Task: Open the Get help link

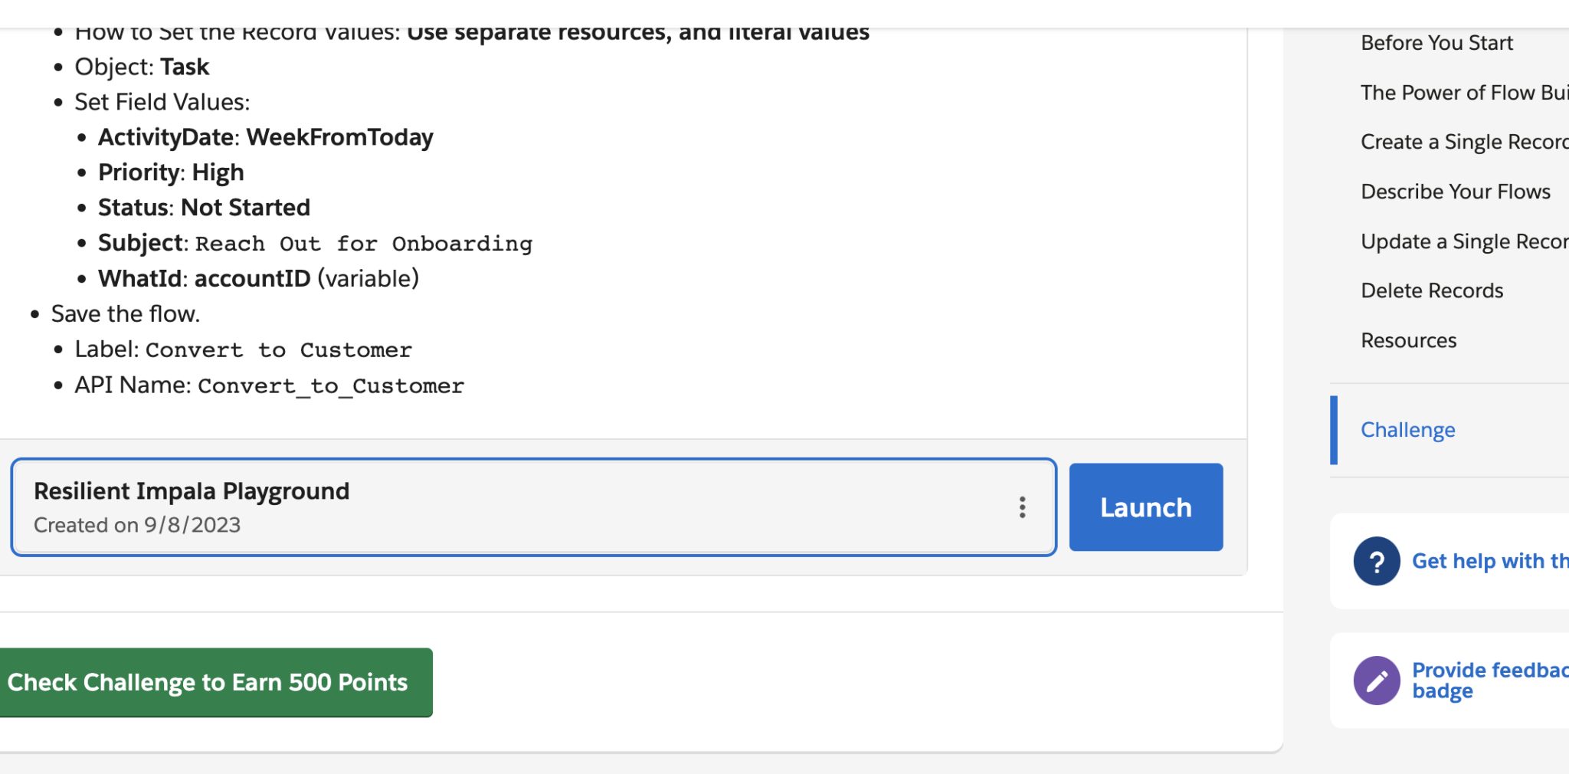Action: (x=1489, y=561)
